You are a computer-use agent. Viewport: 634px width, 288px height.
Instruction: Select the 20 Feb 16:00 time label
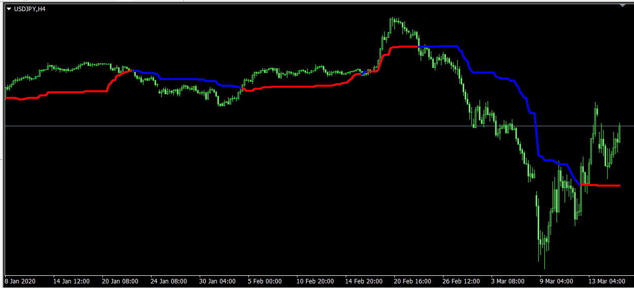pyautogui.click(x=413, y=281)
